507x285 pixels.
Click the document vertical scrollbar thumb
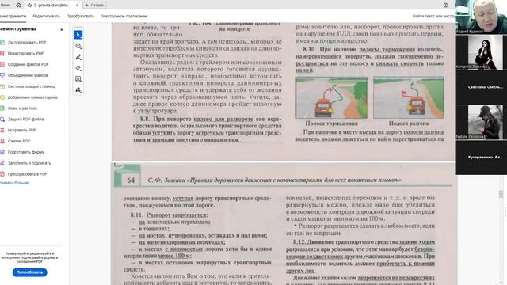[501, 194]
